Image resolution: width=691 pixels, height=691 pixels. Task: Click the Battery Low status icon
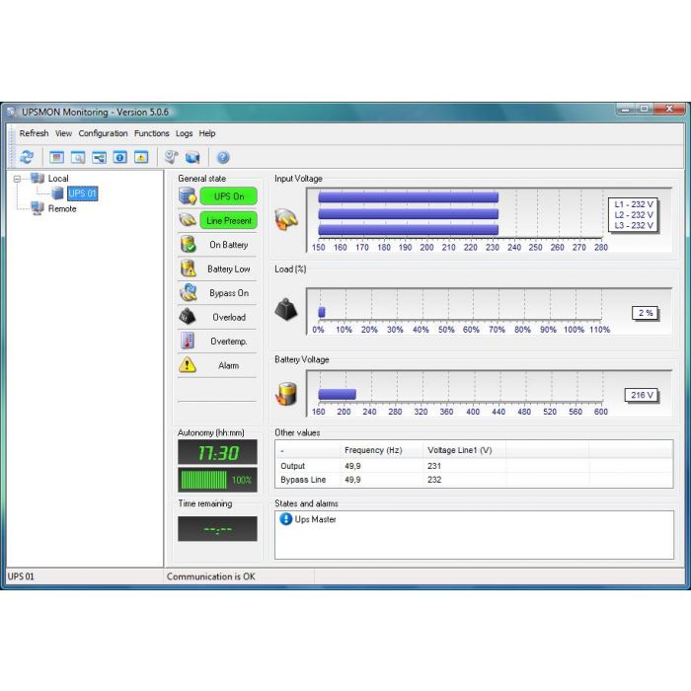coord(188,269)
